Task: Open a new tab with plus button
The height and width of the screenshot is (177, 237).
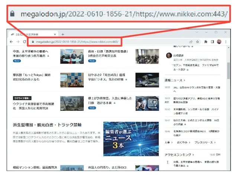Action: 63,34
